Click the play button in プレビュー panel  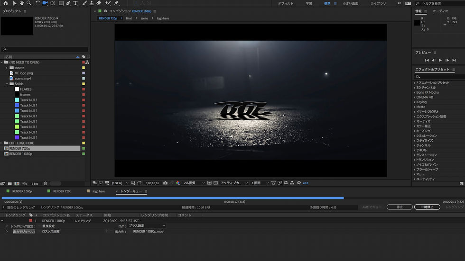click(x=440, y=60)
